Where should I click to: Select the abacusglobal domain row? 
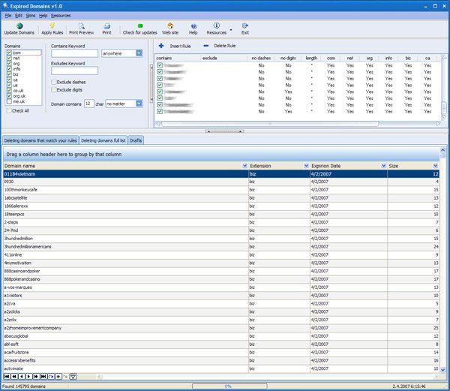(x=221, y=336)
